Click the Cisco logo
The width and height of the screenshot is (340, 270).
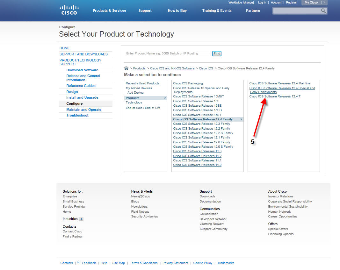click(x=69, y=10)
